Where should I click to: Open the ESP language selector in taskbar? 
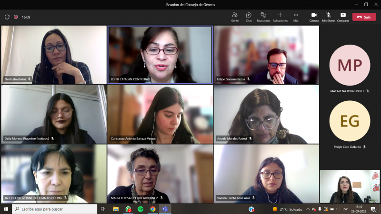tap(345, 209)
